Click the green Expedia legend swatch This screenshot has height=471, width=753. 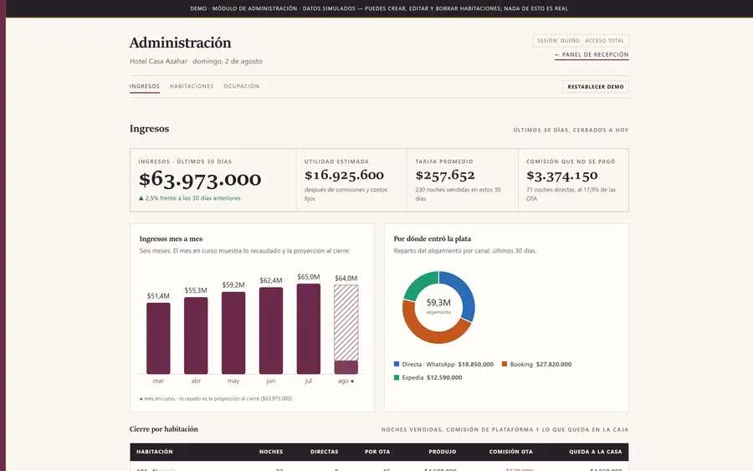click(x=397, y=377)
